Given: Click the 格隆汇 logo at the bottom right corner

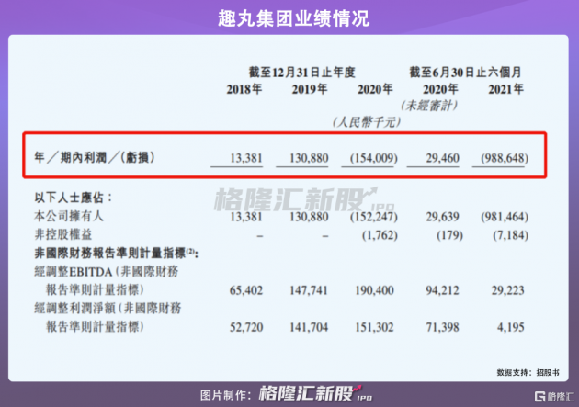Looking at the screenshot, I should [x=554, y=397].
